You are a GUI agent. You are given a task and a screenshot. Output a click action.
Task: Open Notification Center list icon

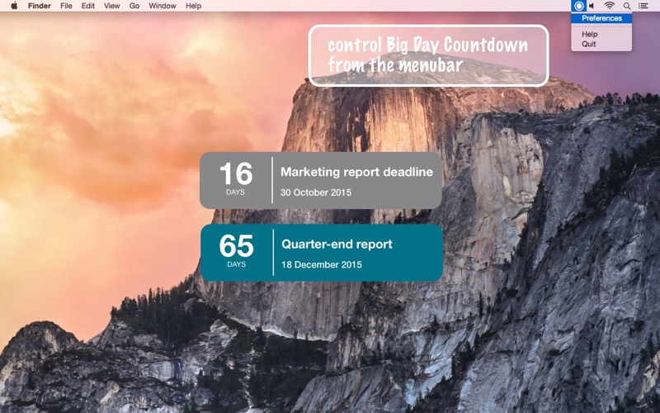(x=643, y=6)
